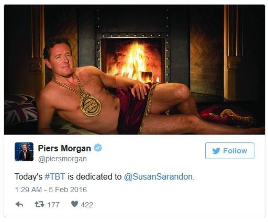
Task: Click the Union Jack cushion in photo
Action: pos(20,109)
